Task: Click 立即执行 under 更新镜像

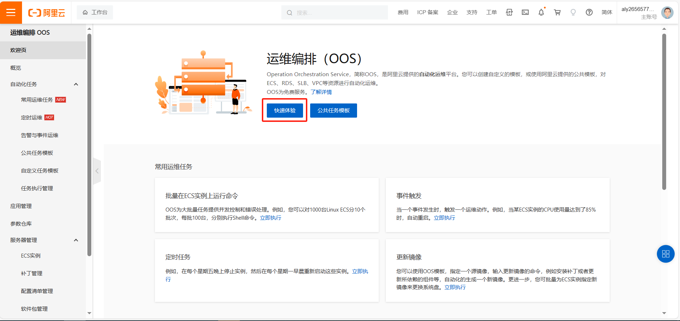Action: coord(455,287)
